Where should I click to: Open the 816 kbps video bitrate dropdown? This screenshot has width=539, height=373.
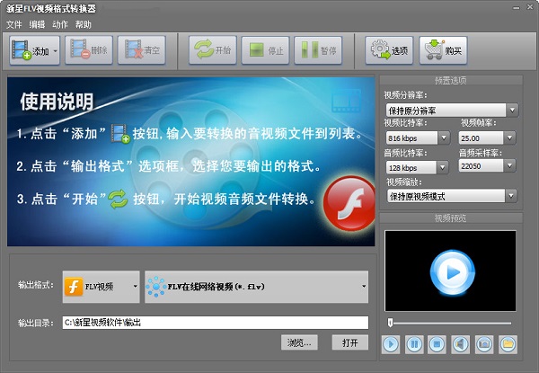click(x=417, y=138)
